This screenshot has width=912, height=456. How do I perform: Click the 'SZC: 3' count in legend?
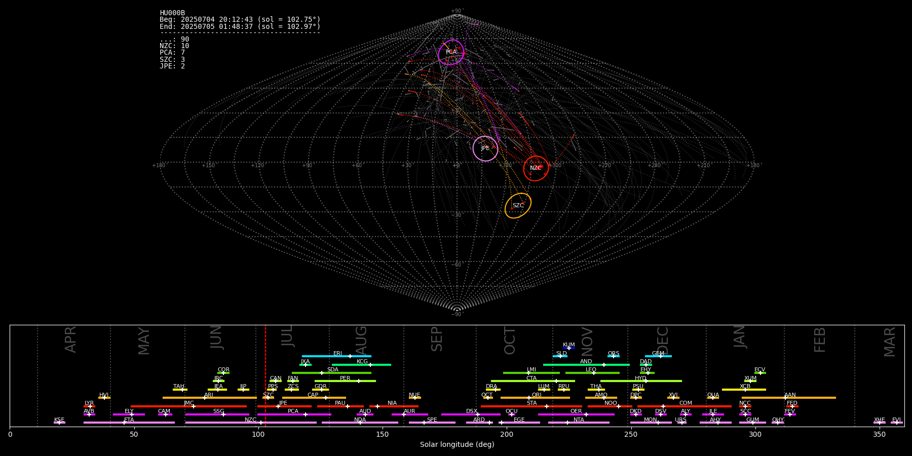click(x=172, y=60)
